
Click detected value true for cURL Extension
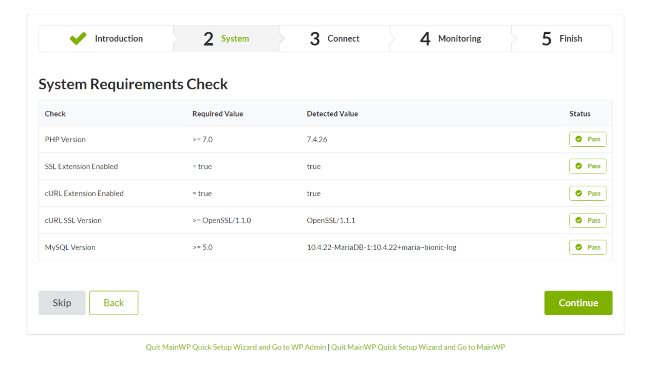[313, 193]
